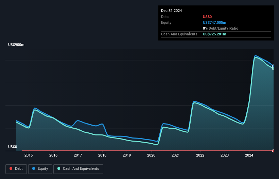Toggle Cash And Equivalents legend button
Viewport: 279px width, 179px height.
click(78, 169)
